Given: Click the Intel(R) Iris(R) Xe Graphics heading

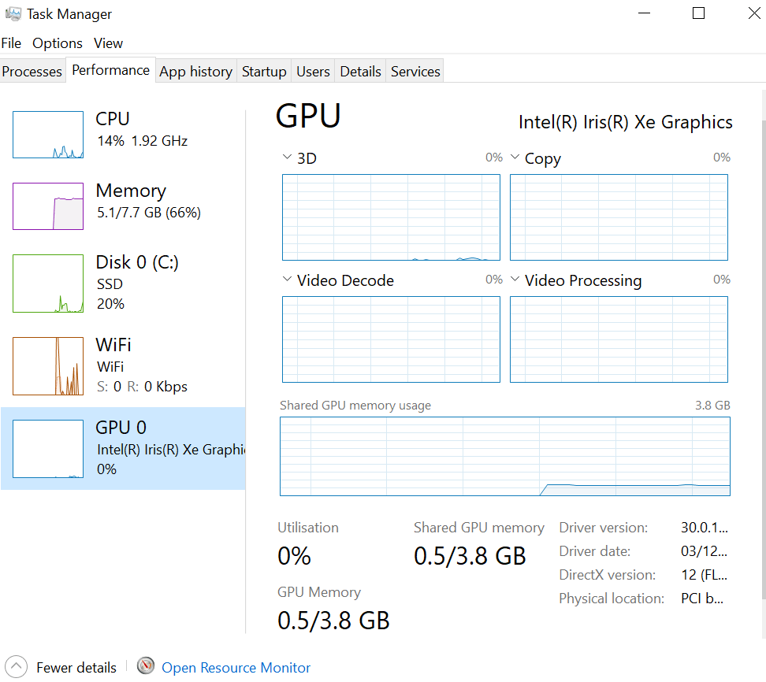Looking at the screenshot, I should 625,122.
